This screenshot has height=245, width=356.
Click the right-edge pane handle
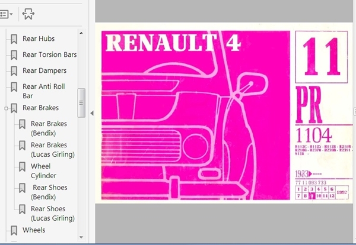(x=355, y=112)
